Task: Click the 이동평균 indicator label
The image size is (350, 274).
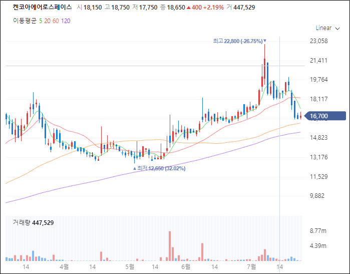Action: [25, 21]
